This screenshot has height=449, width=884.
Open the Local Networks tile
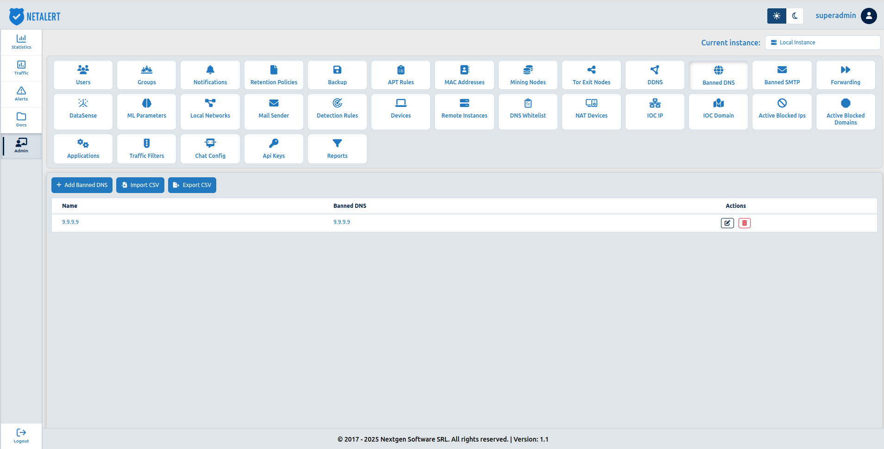click(x=210, y=112)
